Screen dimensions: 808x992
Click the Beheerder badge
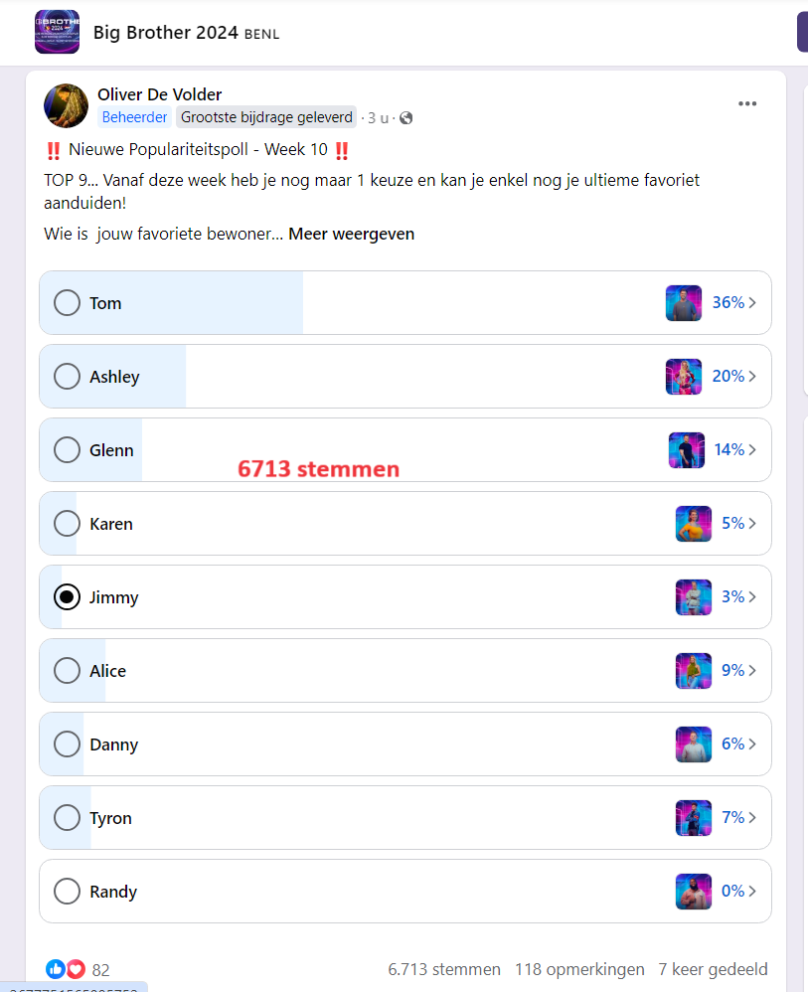[x=134, y=117]
